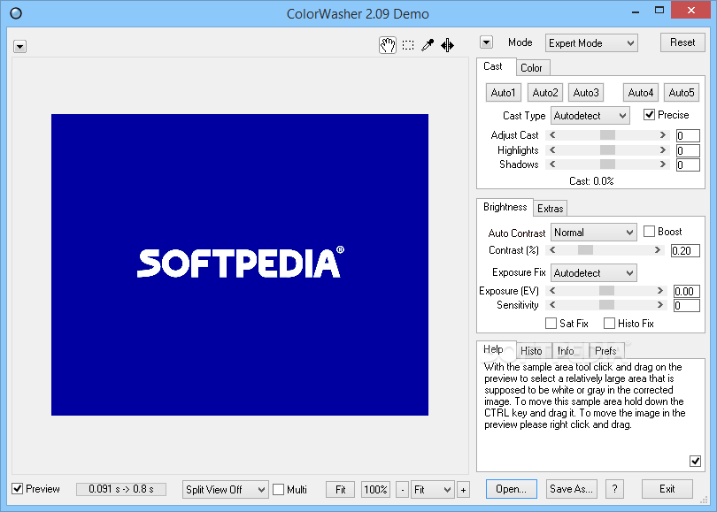Click the Shadows value field

(688, 164)
